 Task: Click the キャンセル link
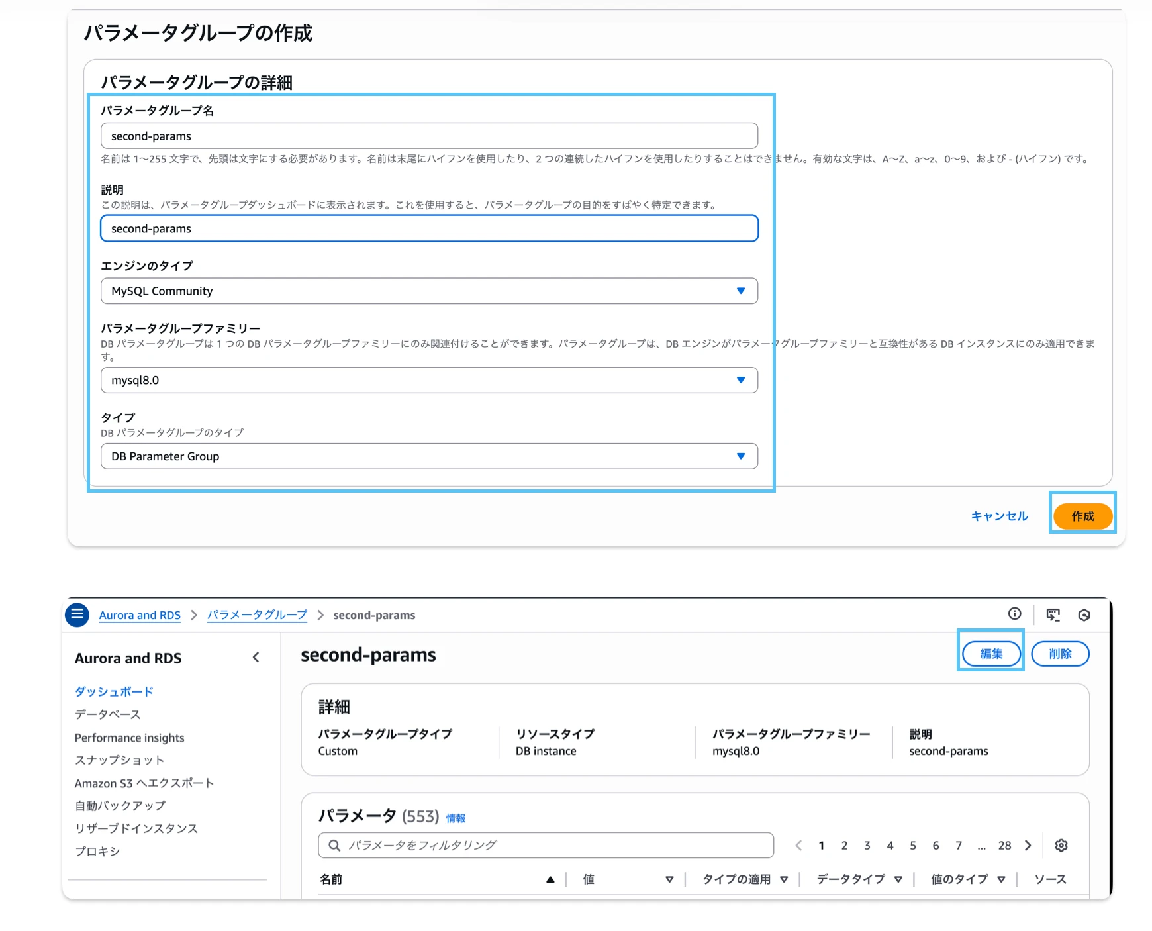coord(999,516)
